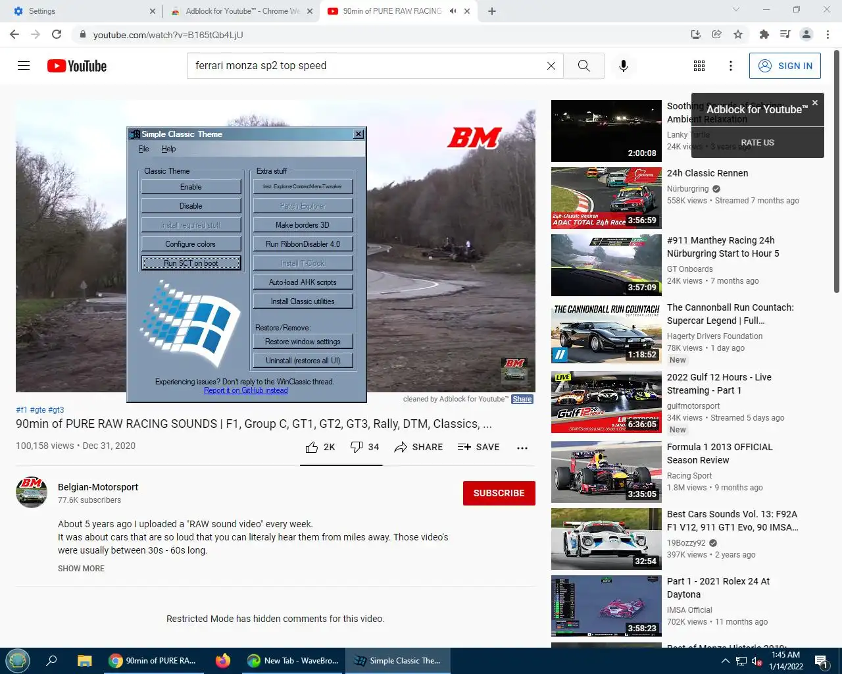
Task: Open more actions ellipsis under video
Action: (522, 448)
